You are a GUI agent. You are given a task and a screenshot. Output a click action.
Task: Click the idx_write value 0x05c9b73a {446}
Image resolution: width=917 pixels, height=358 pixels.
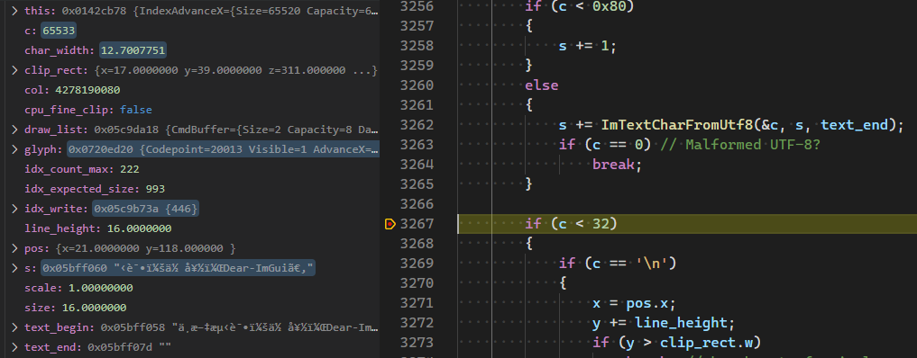[146, 209]
